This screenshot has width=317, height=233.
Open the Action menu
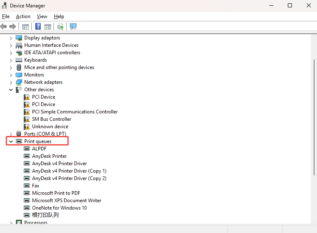pos(23,16)
